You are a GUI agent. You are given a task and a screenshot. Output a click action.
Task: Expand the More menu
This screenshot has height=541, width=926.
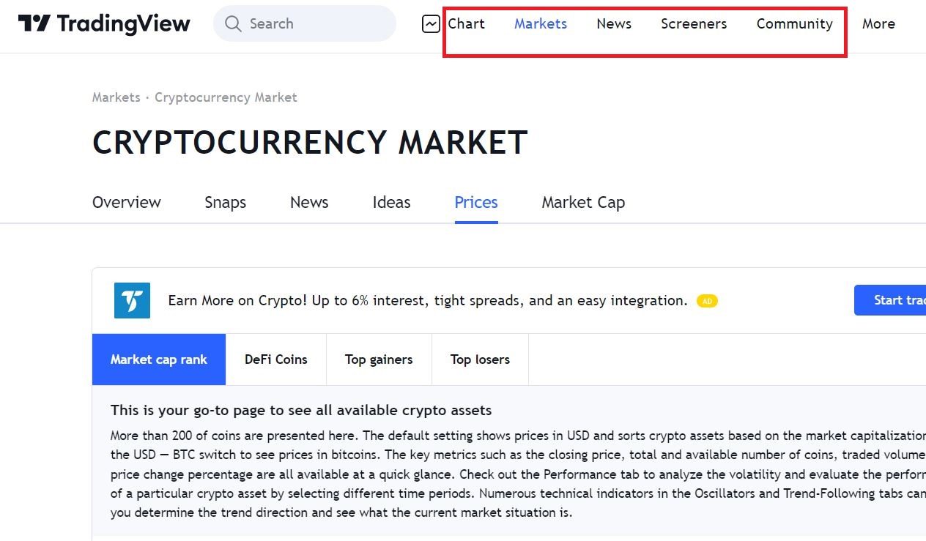[878, 24]
